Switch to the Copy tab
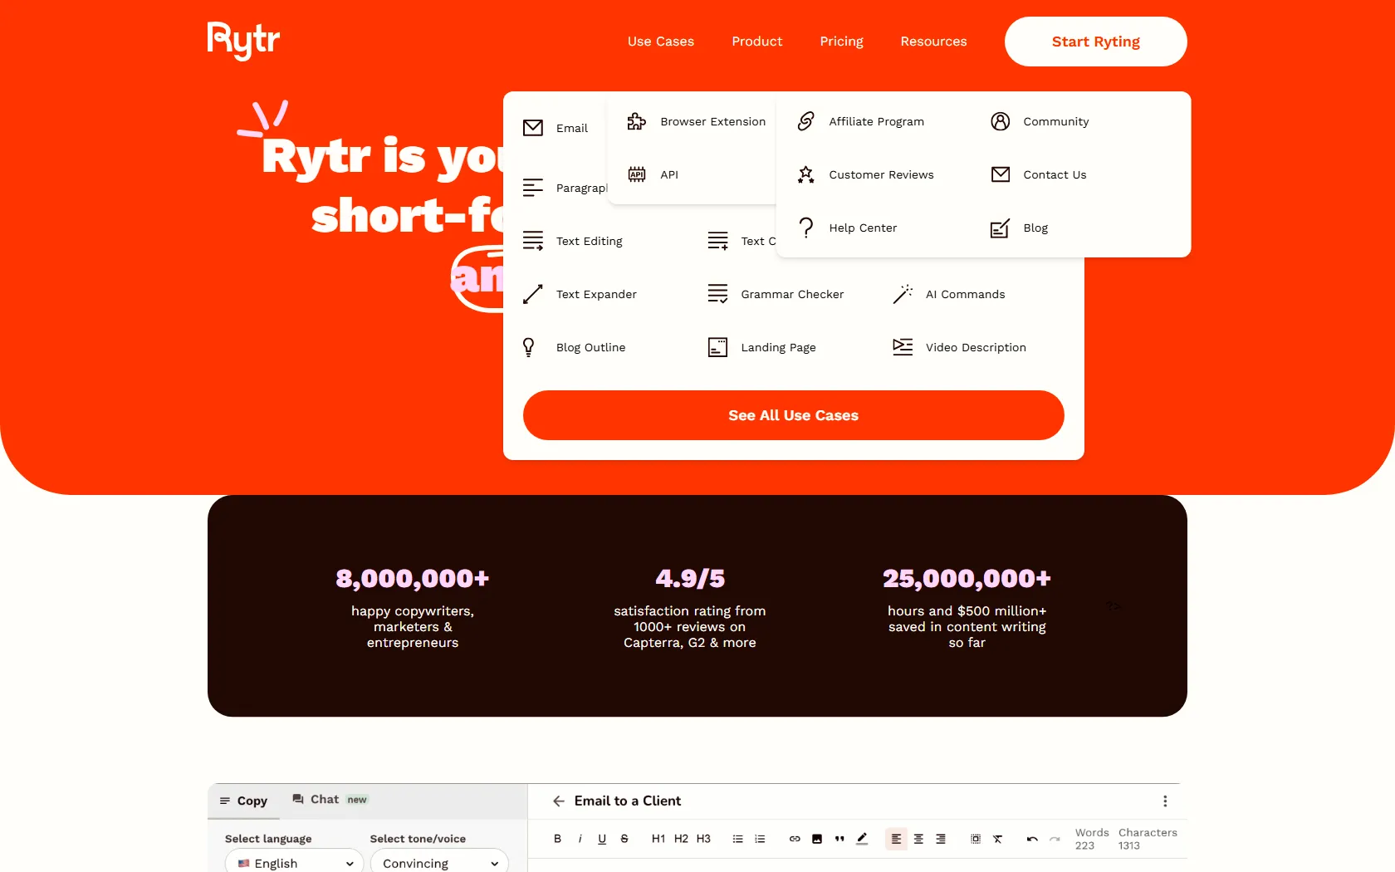 coord(243,801)
